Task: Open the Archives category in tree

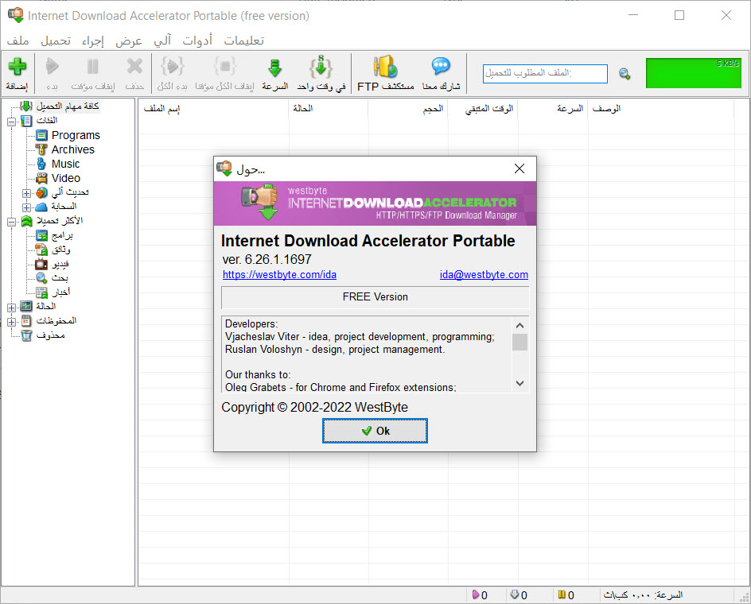Action: click(x=72, y=149)
